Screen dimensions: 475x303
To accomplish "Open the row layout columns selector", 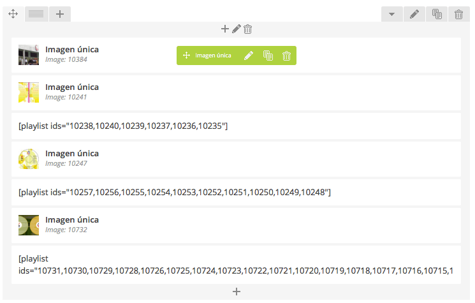I will [x=36, y=14].
